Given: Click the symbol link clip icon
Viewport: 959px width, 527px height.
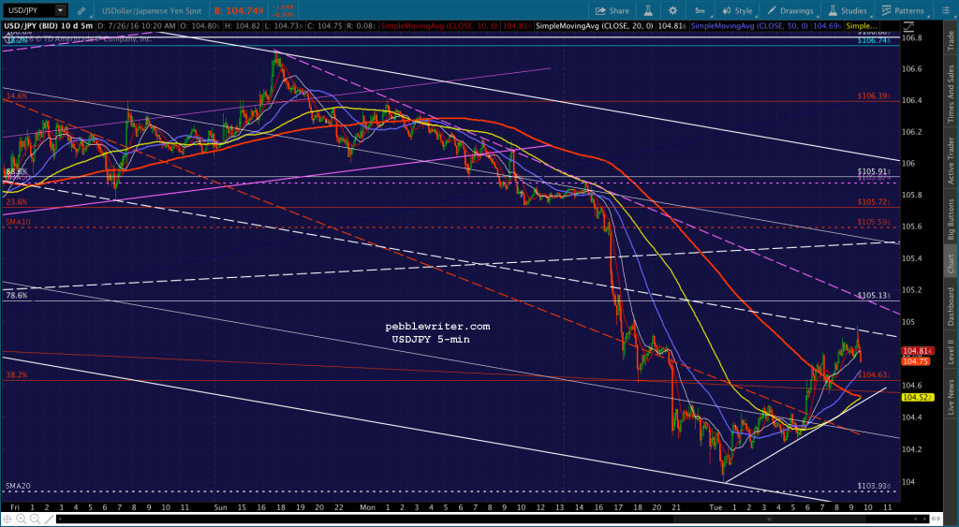Looking at the screenshot, I should pyautogui.click(x=81, y=10).
